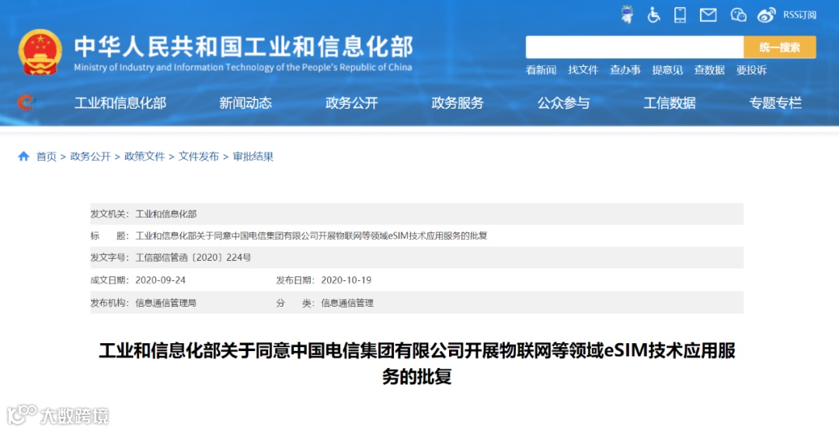This screenshot has width=839, height=431.
Task: Select the 发布日期 value 2020-10-19
Action: (x=346, y=280)
